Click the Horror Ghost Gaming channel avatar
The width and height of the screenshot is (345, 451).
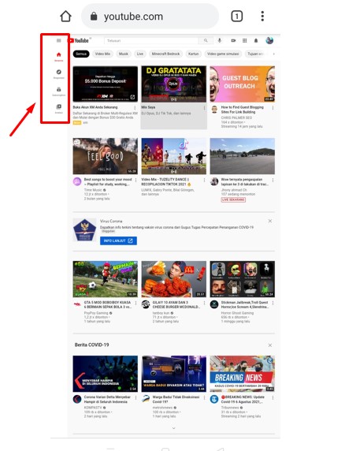click(x=214, y=304)
